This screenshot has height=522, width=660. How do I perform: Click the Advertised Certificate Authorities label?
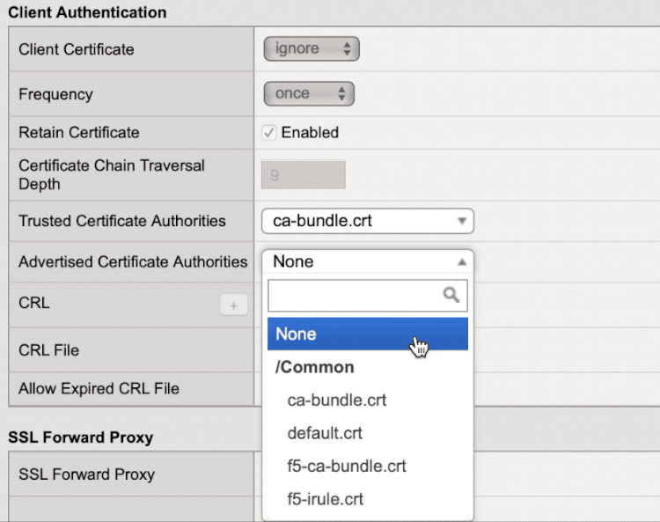(133, 261)
